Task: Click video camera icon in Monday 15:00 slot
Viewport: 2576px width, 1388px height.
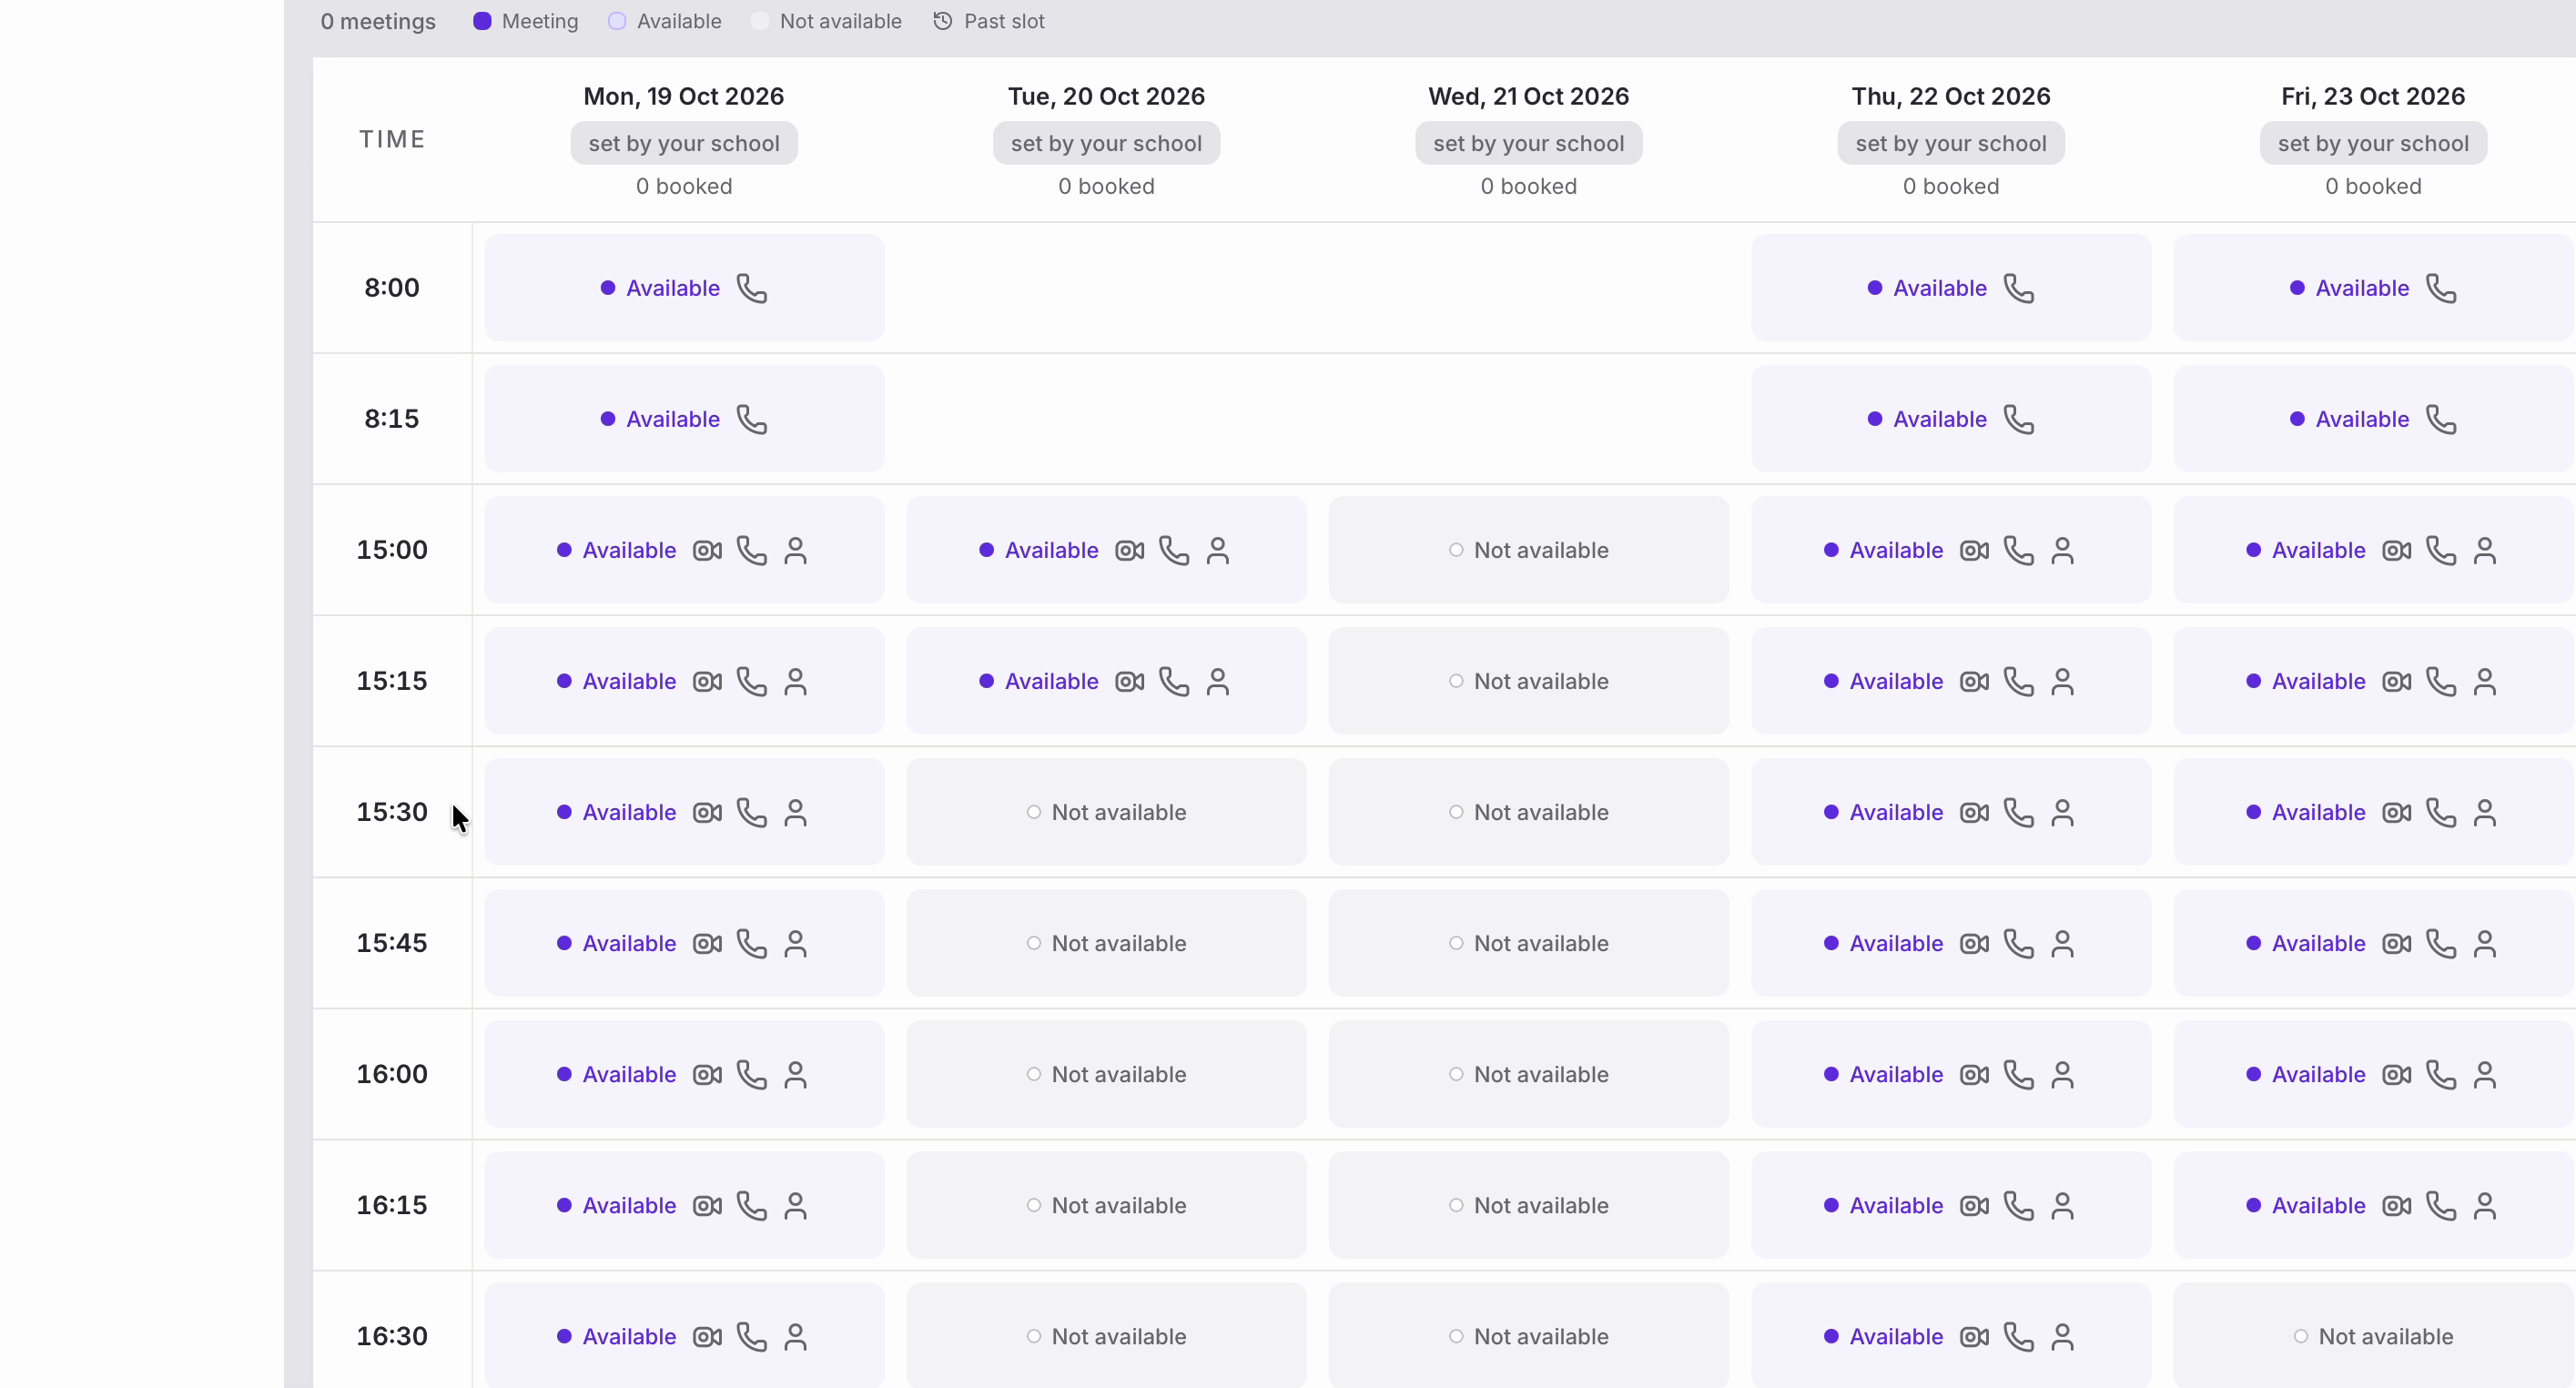Action: pos(707,550)
